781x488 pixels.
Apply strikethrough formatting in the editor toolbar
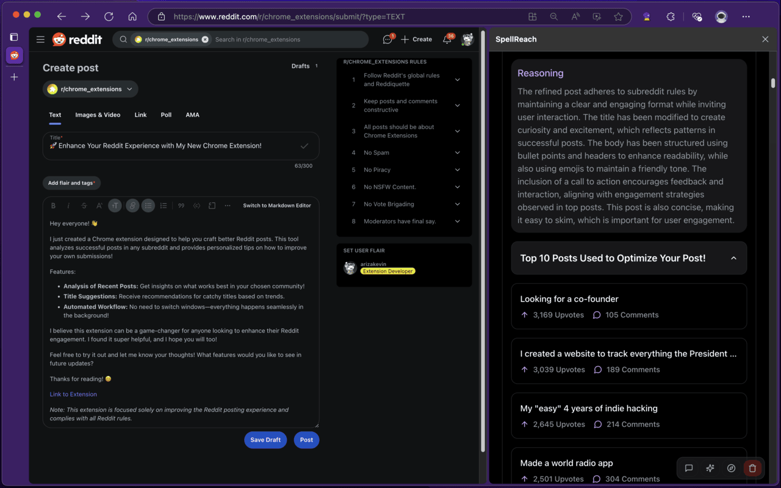coord(84,206)
